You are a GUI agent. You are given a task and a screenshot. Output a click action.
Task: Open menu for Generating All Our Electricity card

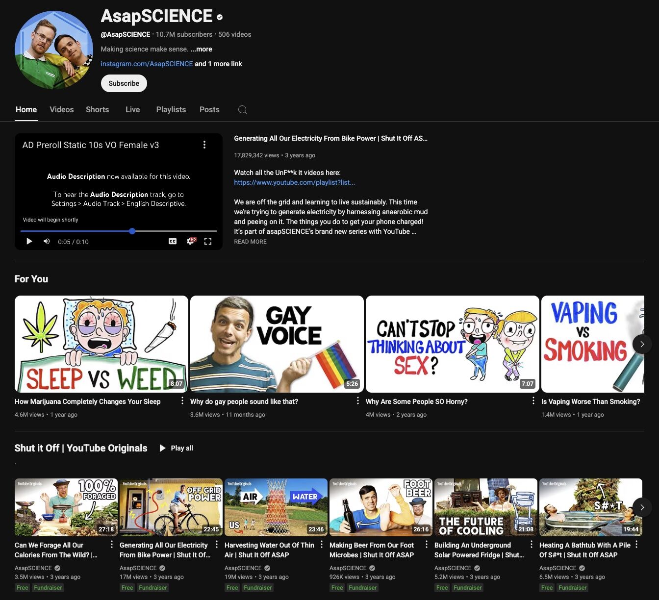pos(217,545)
